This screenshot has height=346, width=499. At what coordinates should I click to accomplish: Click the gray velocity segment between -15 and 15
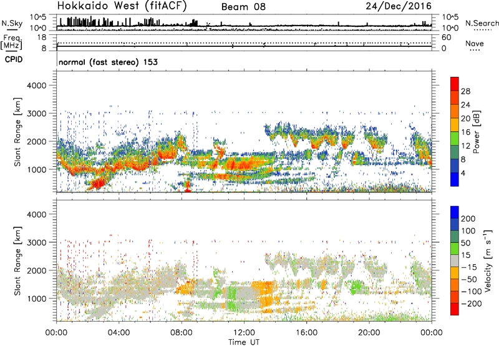click(455, 260)
